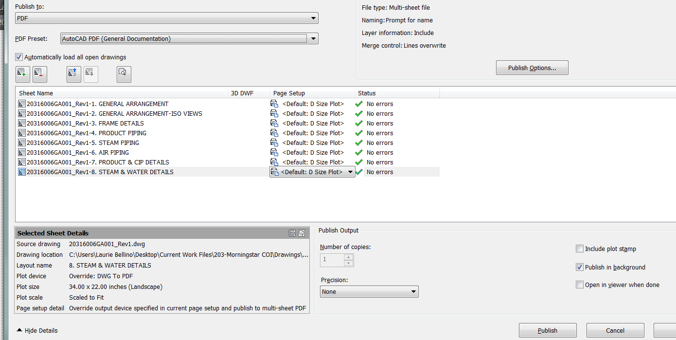Screen dimensions: 676x340
Task: Click the page setup icon beside PRODUCT PIPING
Action: tap(275, 133)
